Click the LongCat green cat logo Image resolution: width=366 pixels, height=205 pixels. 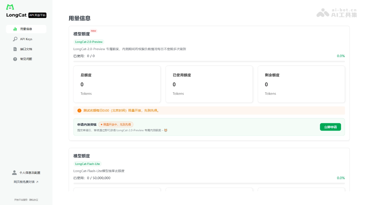point(10,7)
